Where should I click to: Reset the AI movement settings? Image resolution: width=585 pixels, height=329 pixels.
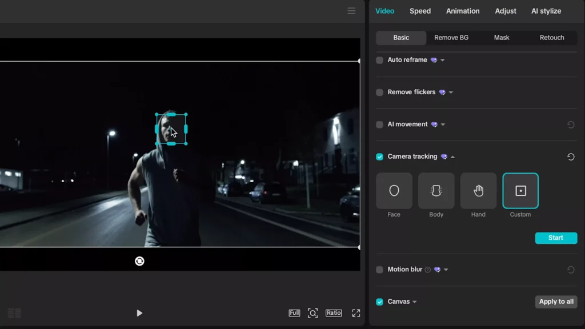pyautogui.click(x=571, y=124)
